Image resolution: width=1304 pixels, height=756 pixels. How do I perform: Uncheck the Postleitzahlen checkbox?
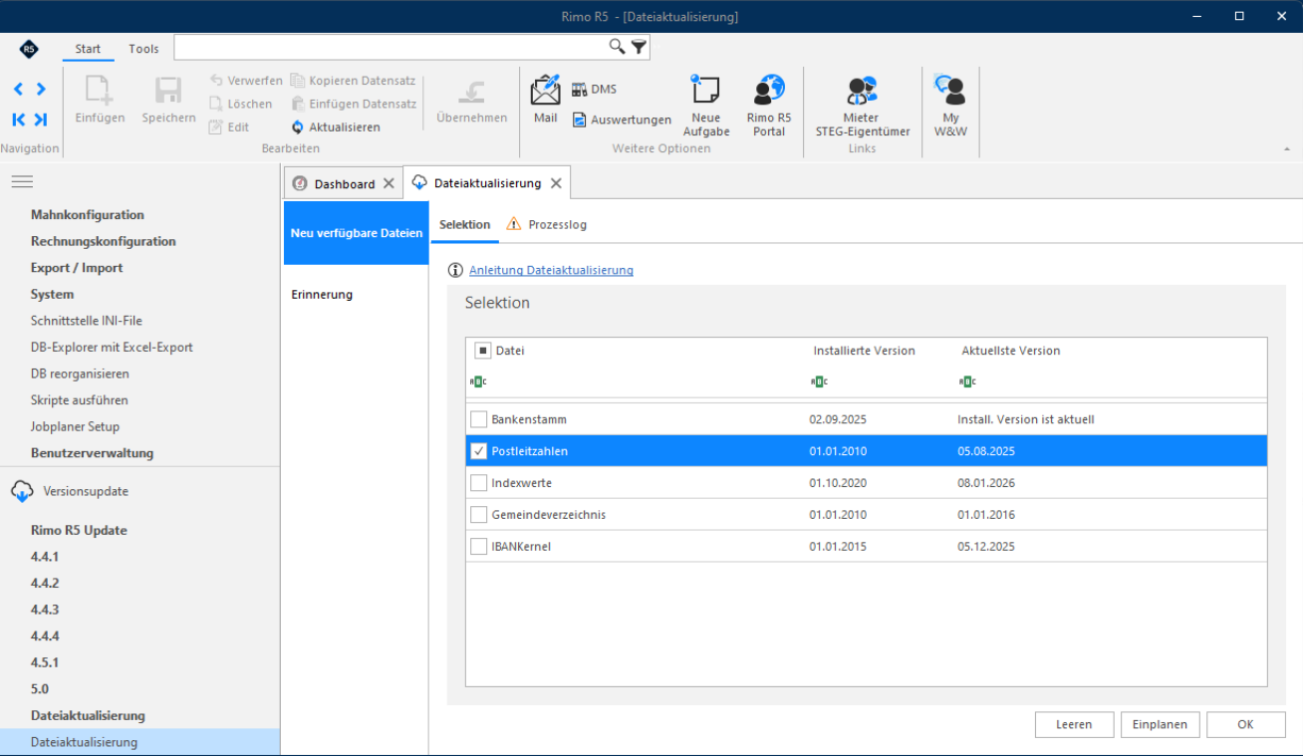pyautogui.click(x=479, y=451)
